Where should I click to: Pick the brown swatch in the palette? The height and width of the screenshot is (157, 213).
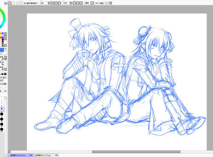click(x=3, y=42)
